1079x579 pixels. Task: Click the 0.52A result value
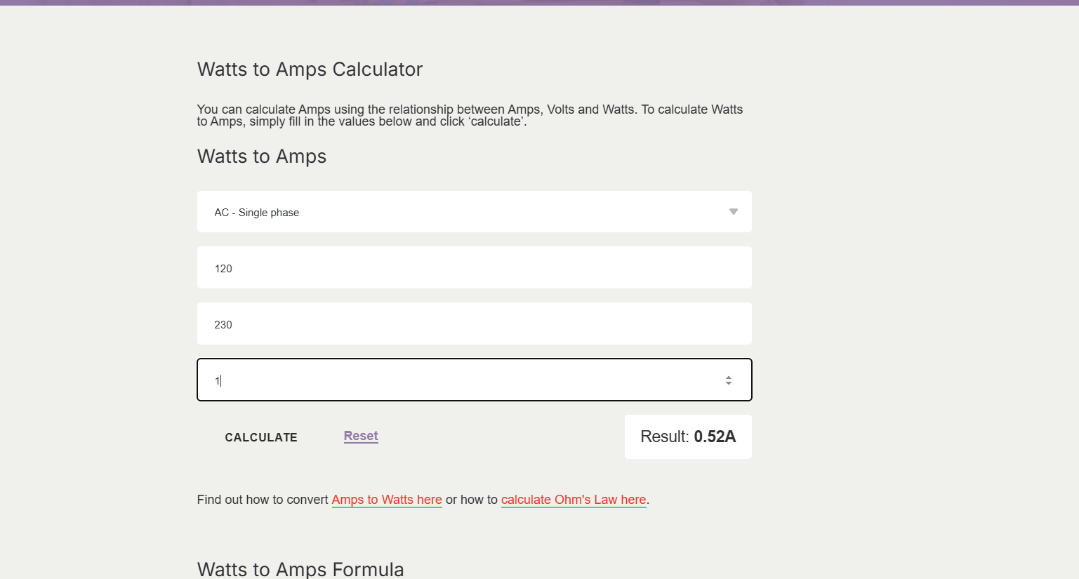pos(715,437)
